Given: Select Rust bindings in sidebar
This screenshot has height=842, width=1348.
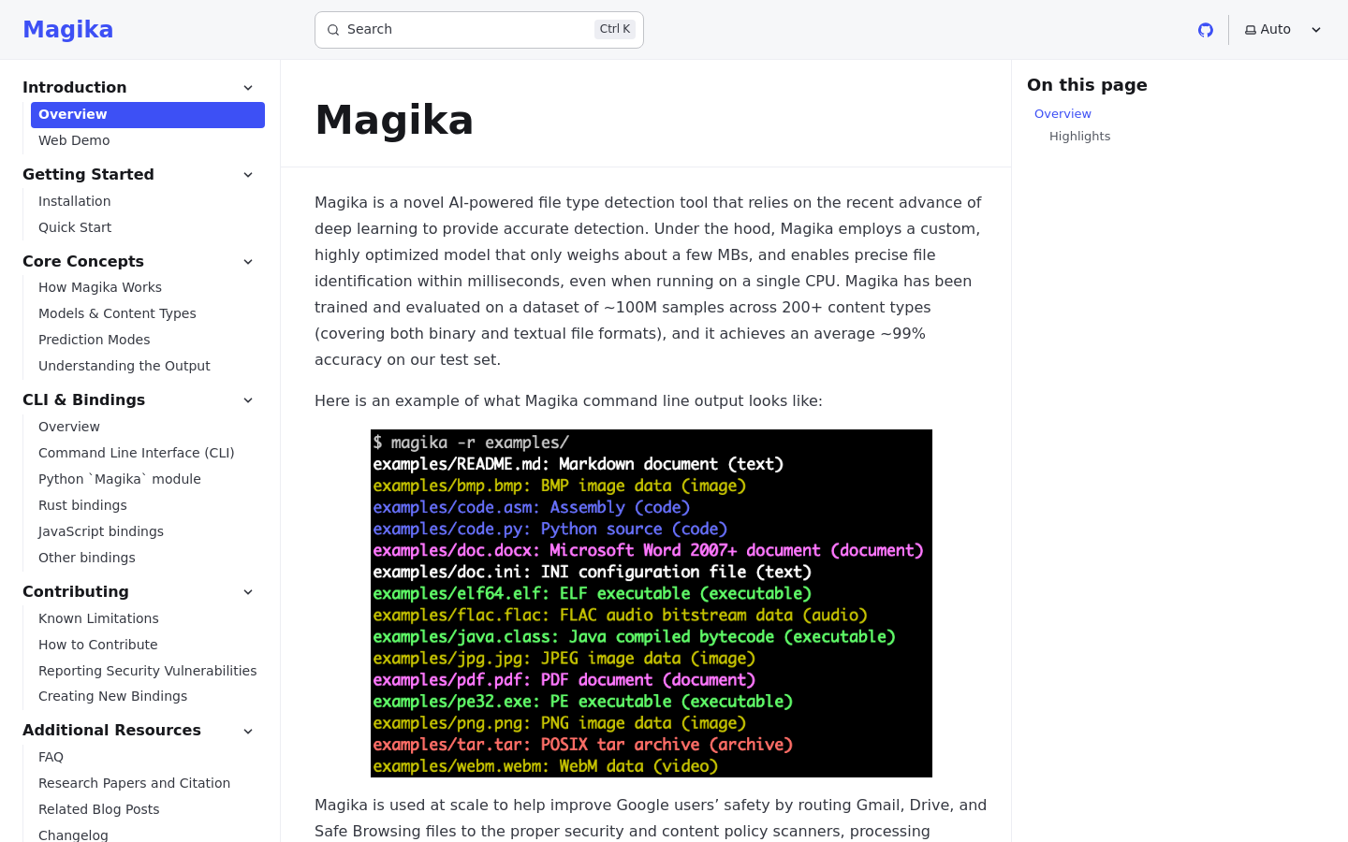Looking at the screenshot, I should pyautogui.click(x=82, y=505).
